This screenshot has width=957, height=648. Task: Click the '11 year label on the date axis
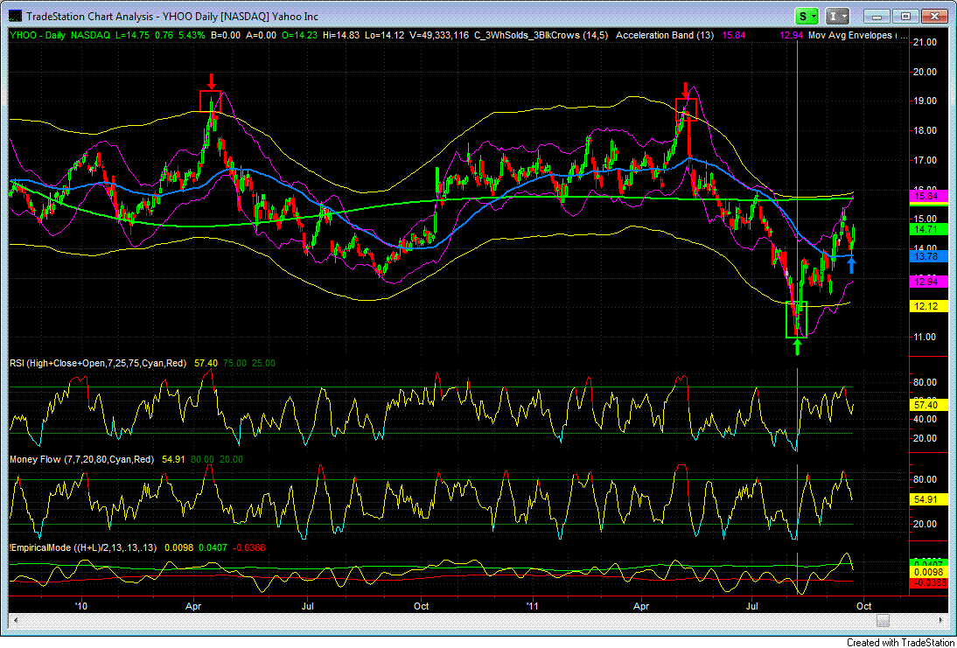pos(534,606)
